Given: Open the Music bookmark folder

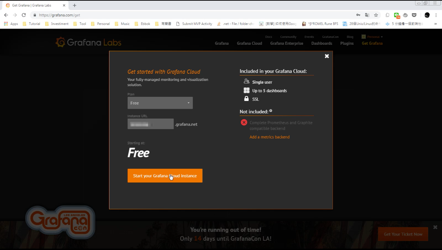Looking at the screenshot, I should pos(122,24).
